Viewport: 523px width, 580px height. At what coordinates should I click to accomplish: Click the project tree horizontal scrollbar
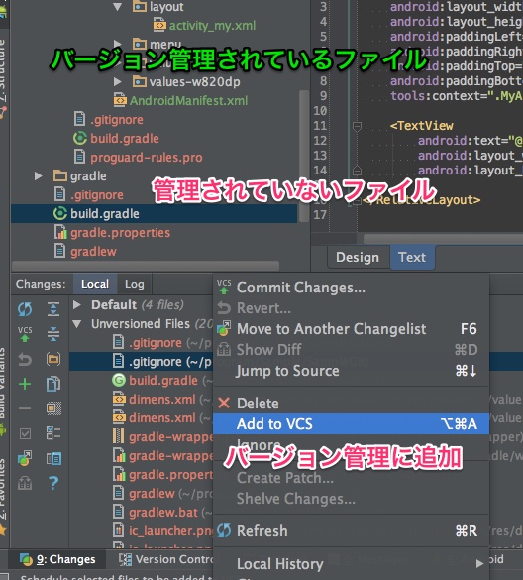(146, 266)
